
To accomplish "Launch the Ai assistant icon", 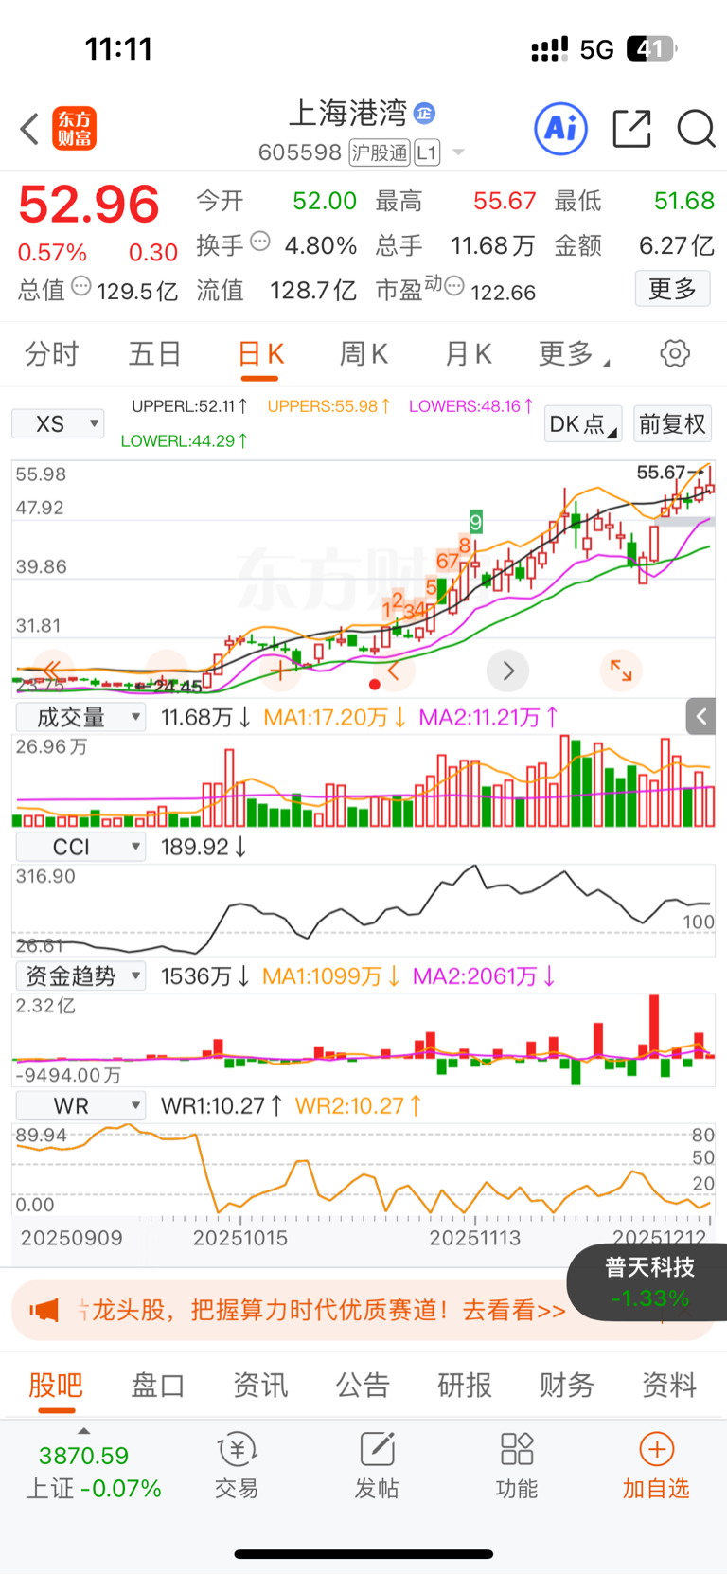I will (561, 129).
